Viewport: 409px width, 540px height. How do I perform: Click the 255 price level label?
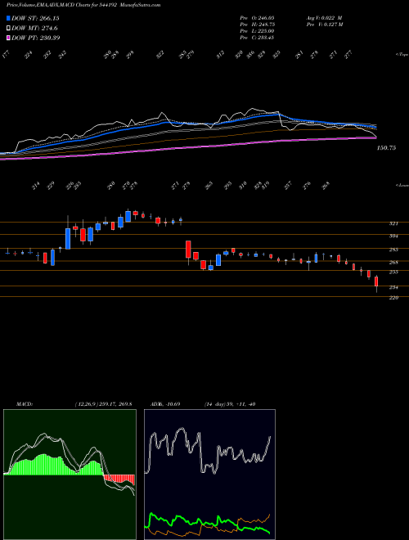393,272
